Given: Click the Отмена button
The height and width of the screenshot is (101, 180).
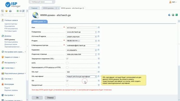Looking at the screenshot, I should click(x=50, y=98).
